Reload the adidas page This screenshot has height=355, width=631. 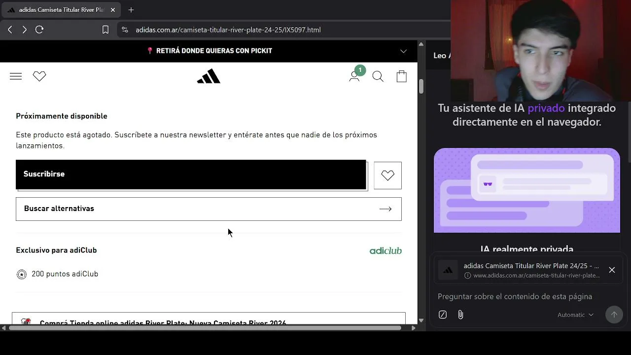point(39,30)
